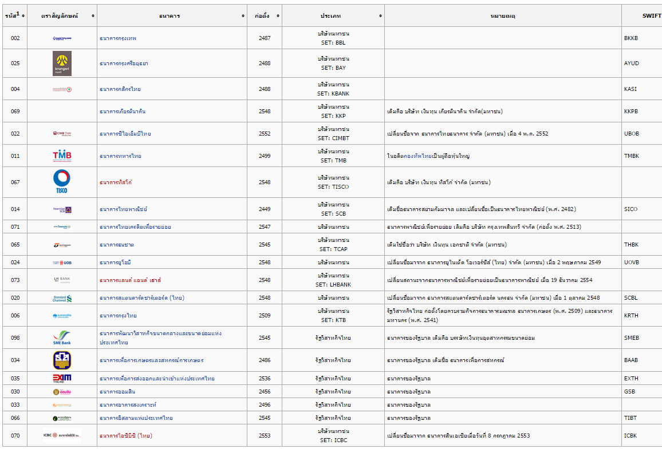Follow กองทัพไทย link in TMB remarks
Image resolution: width=662 pixels, height=449 pixels.
[418, 156]
